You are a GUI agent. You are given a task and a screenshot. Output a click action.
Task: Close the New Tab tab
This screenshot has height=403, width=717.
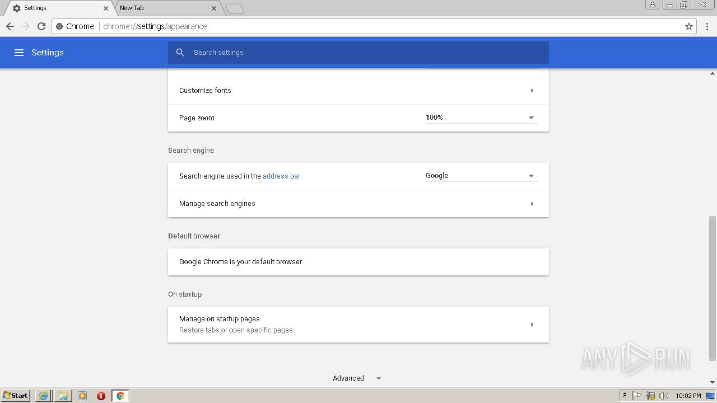[214, 8]
